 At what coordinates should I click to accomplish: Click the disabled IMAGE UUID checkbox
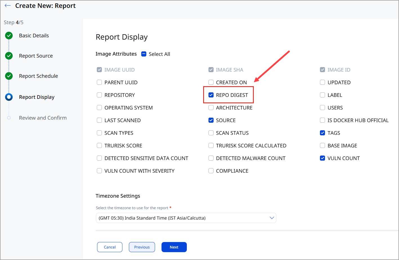(x=99, y=70)
